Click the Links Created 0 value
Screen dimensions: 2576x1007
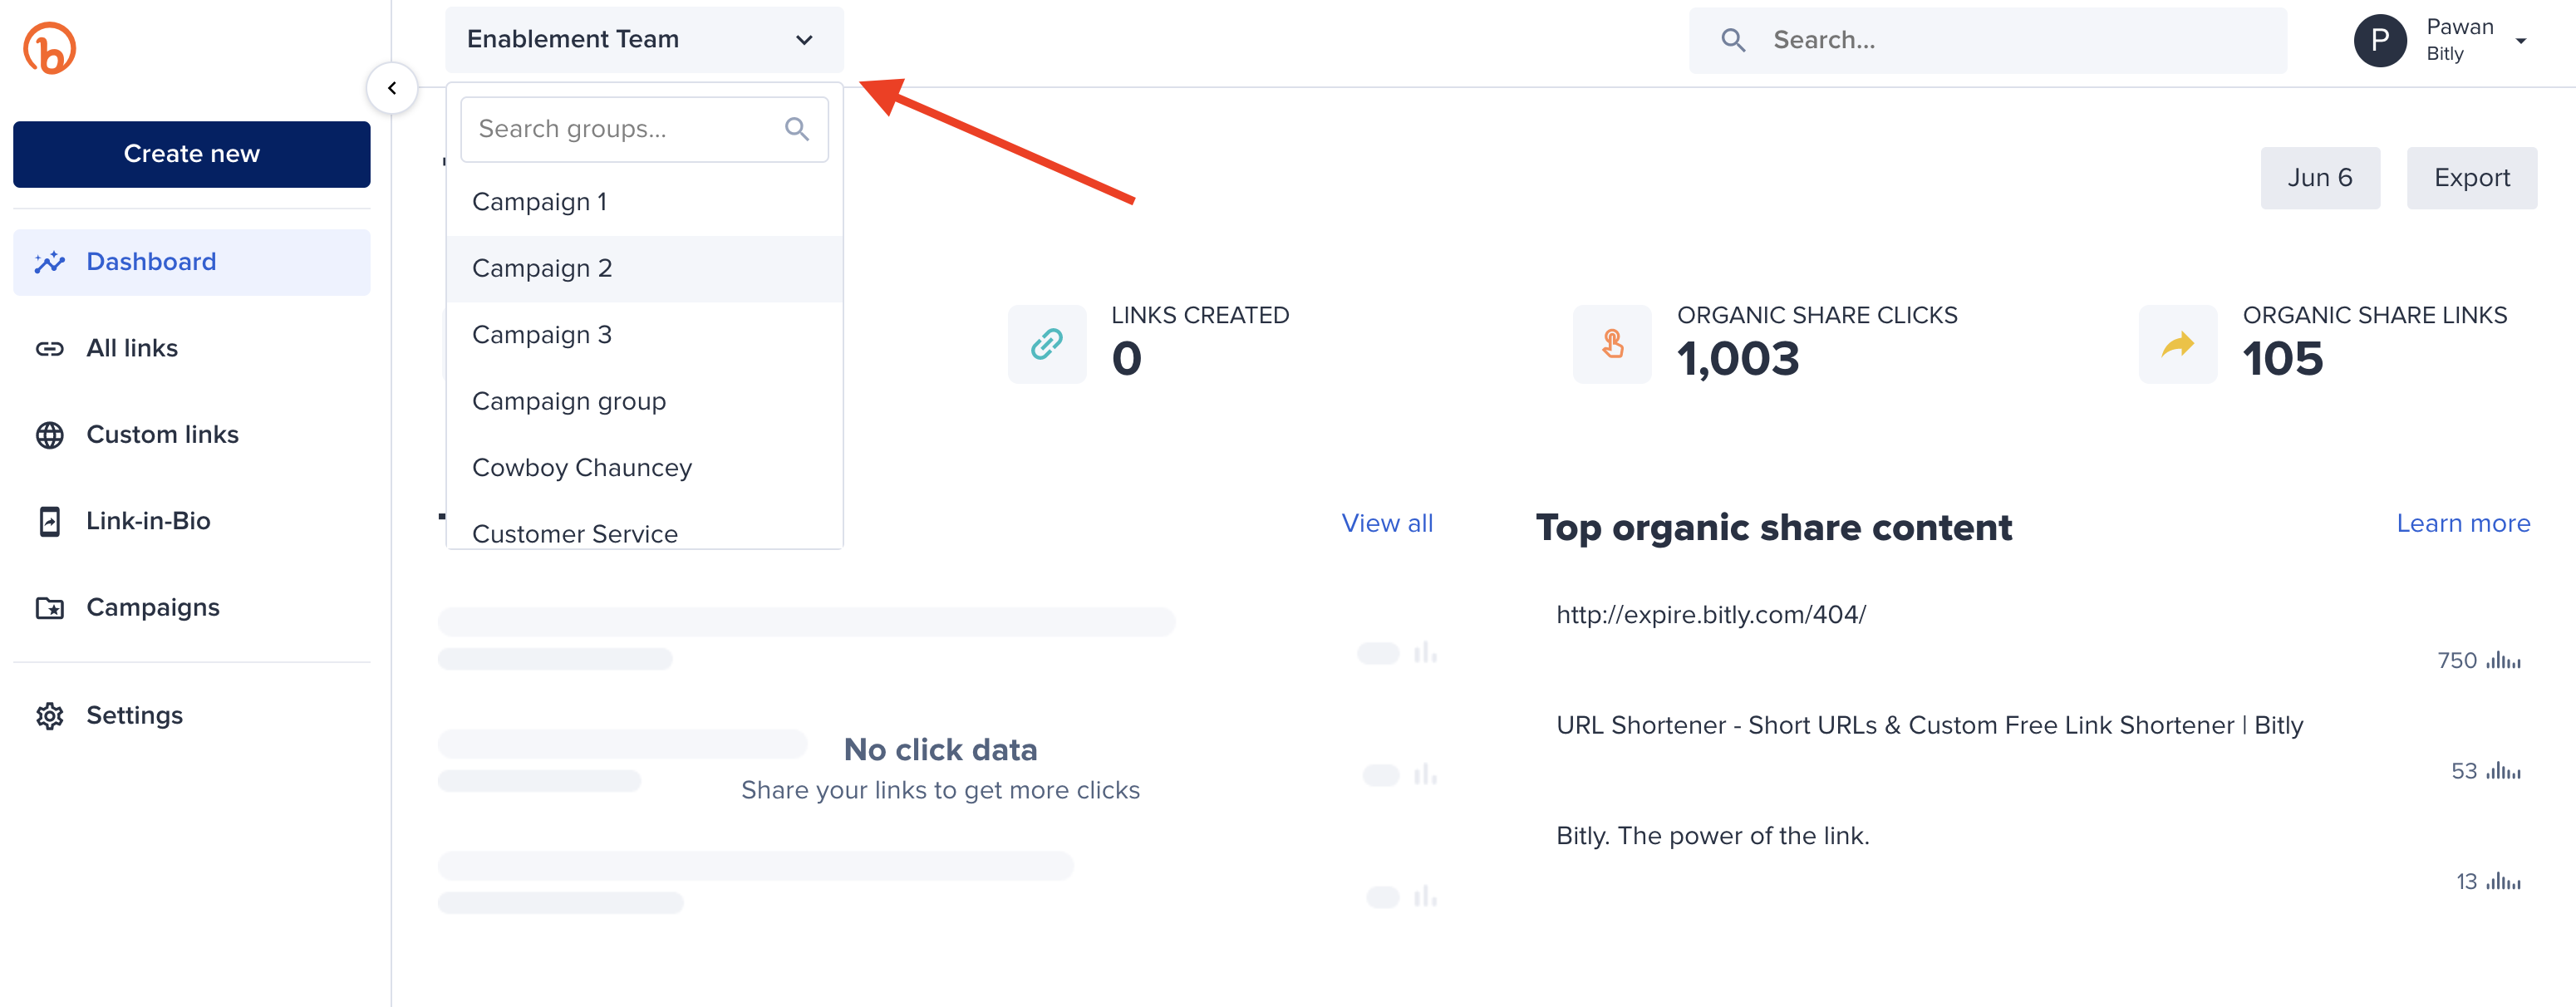tap(1127, 359)
